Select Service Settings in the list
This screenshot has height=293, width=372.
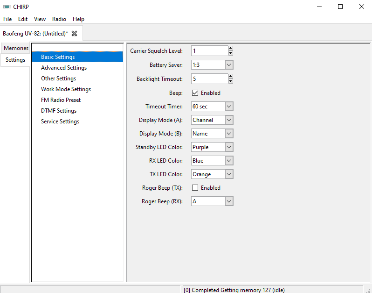coord(77,121)
